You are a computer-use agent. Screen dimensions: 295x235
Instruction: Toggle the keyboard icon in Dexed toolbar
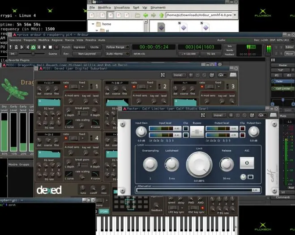click(x=233, y=75)
